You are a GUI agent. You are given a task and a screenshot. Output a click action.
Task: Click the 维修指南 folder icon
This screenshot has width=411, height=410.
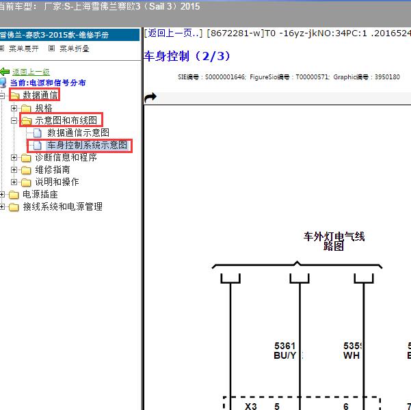(x=26, y=169)
